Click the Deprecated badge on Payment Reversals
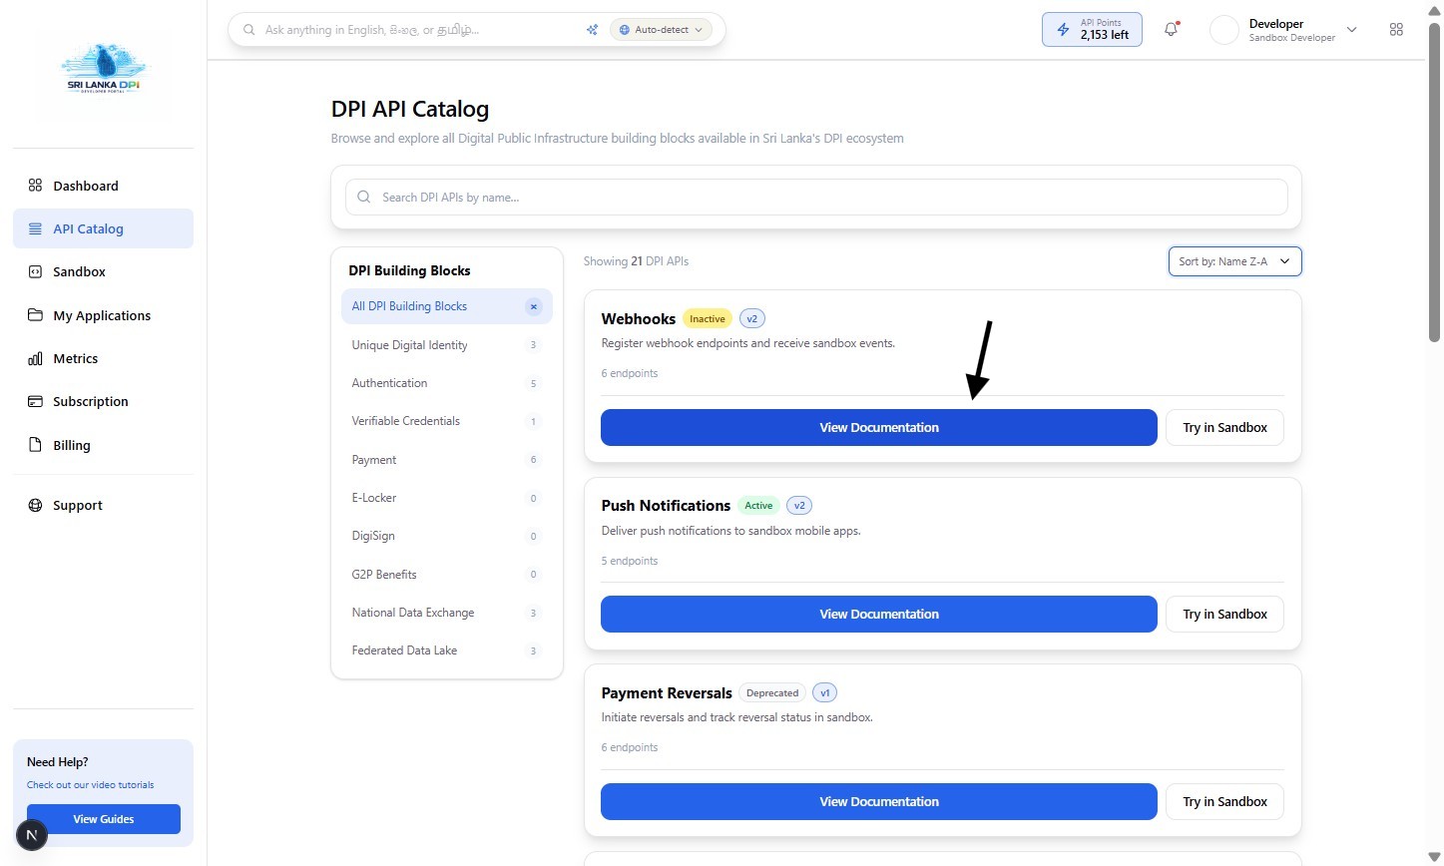The width and height of the screenshot is (1444, 866). click(x=772, y=693)
